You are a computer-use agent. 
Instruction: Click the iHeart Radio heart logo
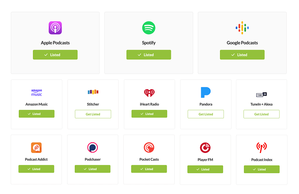tap(149, 93)
